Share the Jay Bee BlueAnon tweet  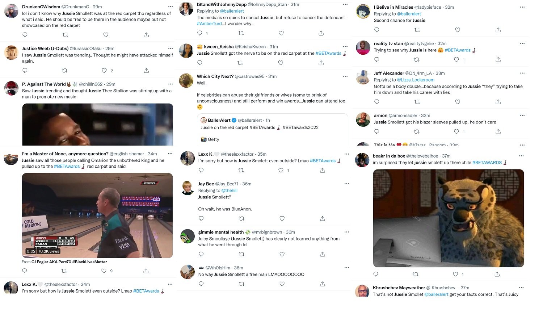323,218
